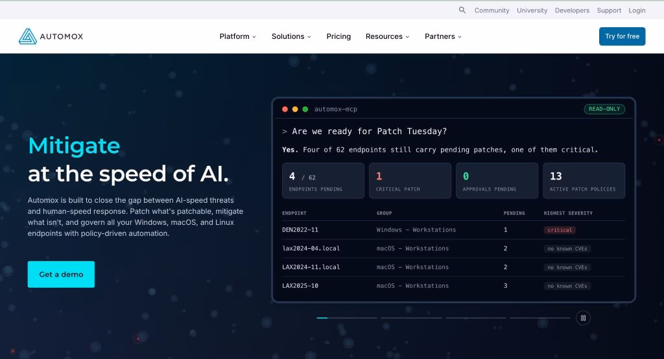Click the PENDING column header
Image resolution: width=664 pixels, height=359 pixels.
(514, 213)
